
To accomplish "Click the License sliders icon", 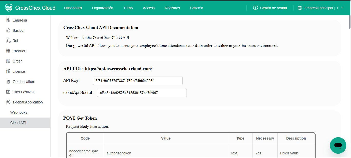I will [x=8, y=71].
